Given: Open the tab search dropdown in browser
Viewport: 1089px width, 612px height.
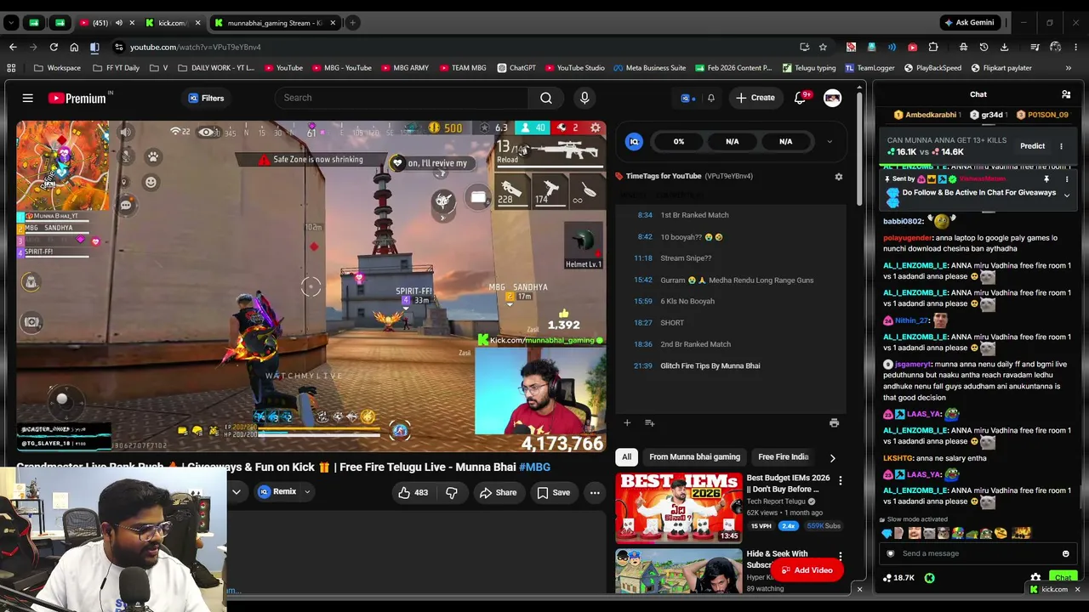Looking at the screenshot, I should coord(11,23).
